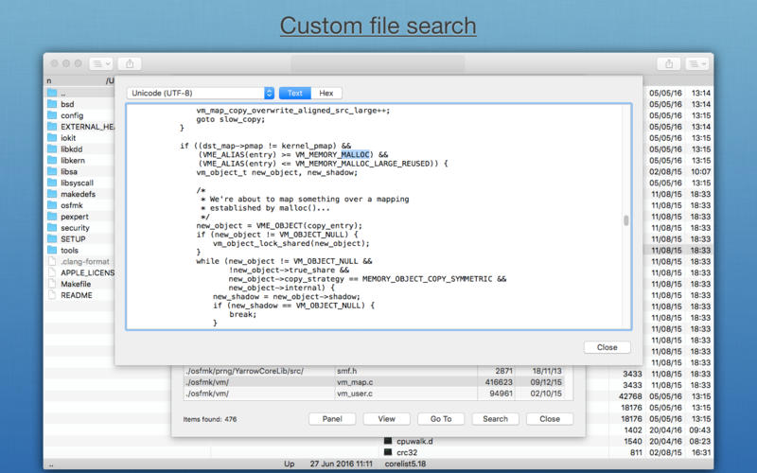Viewport: 757px width, 473px height.
Task: Switch viewer to Hex mode
Action: point(326,93)
